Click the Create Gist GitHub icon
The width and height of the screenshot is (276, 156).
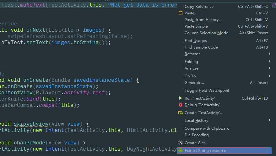tap(181, 143)
